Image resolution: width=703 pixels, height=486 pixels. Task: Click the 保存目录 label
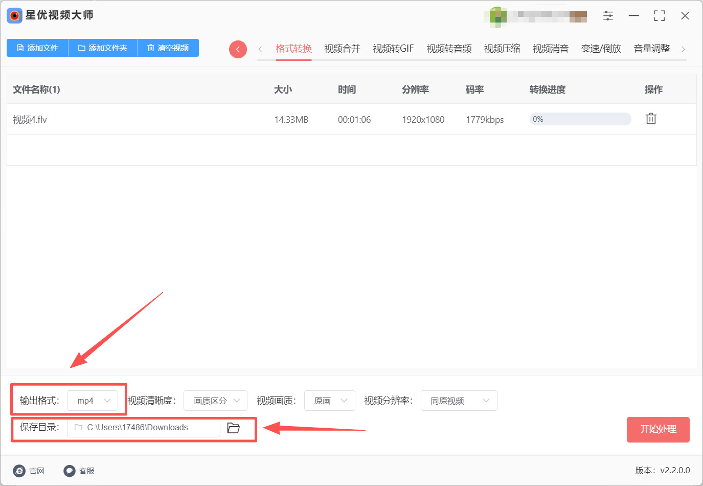tap(39, 427)
